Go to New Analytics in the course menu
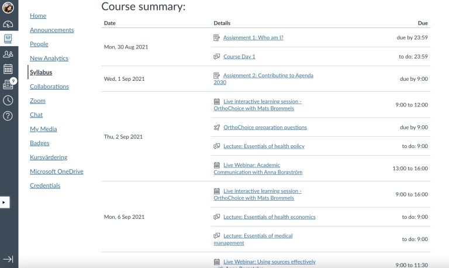This screenshot has height=268, width=449. point(49,58)
